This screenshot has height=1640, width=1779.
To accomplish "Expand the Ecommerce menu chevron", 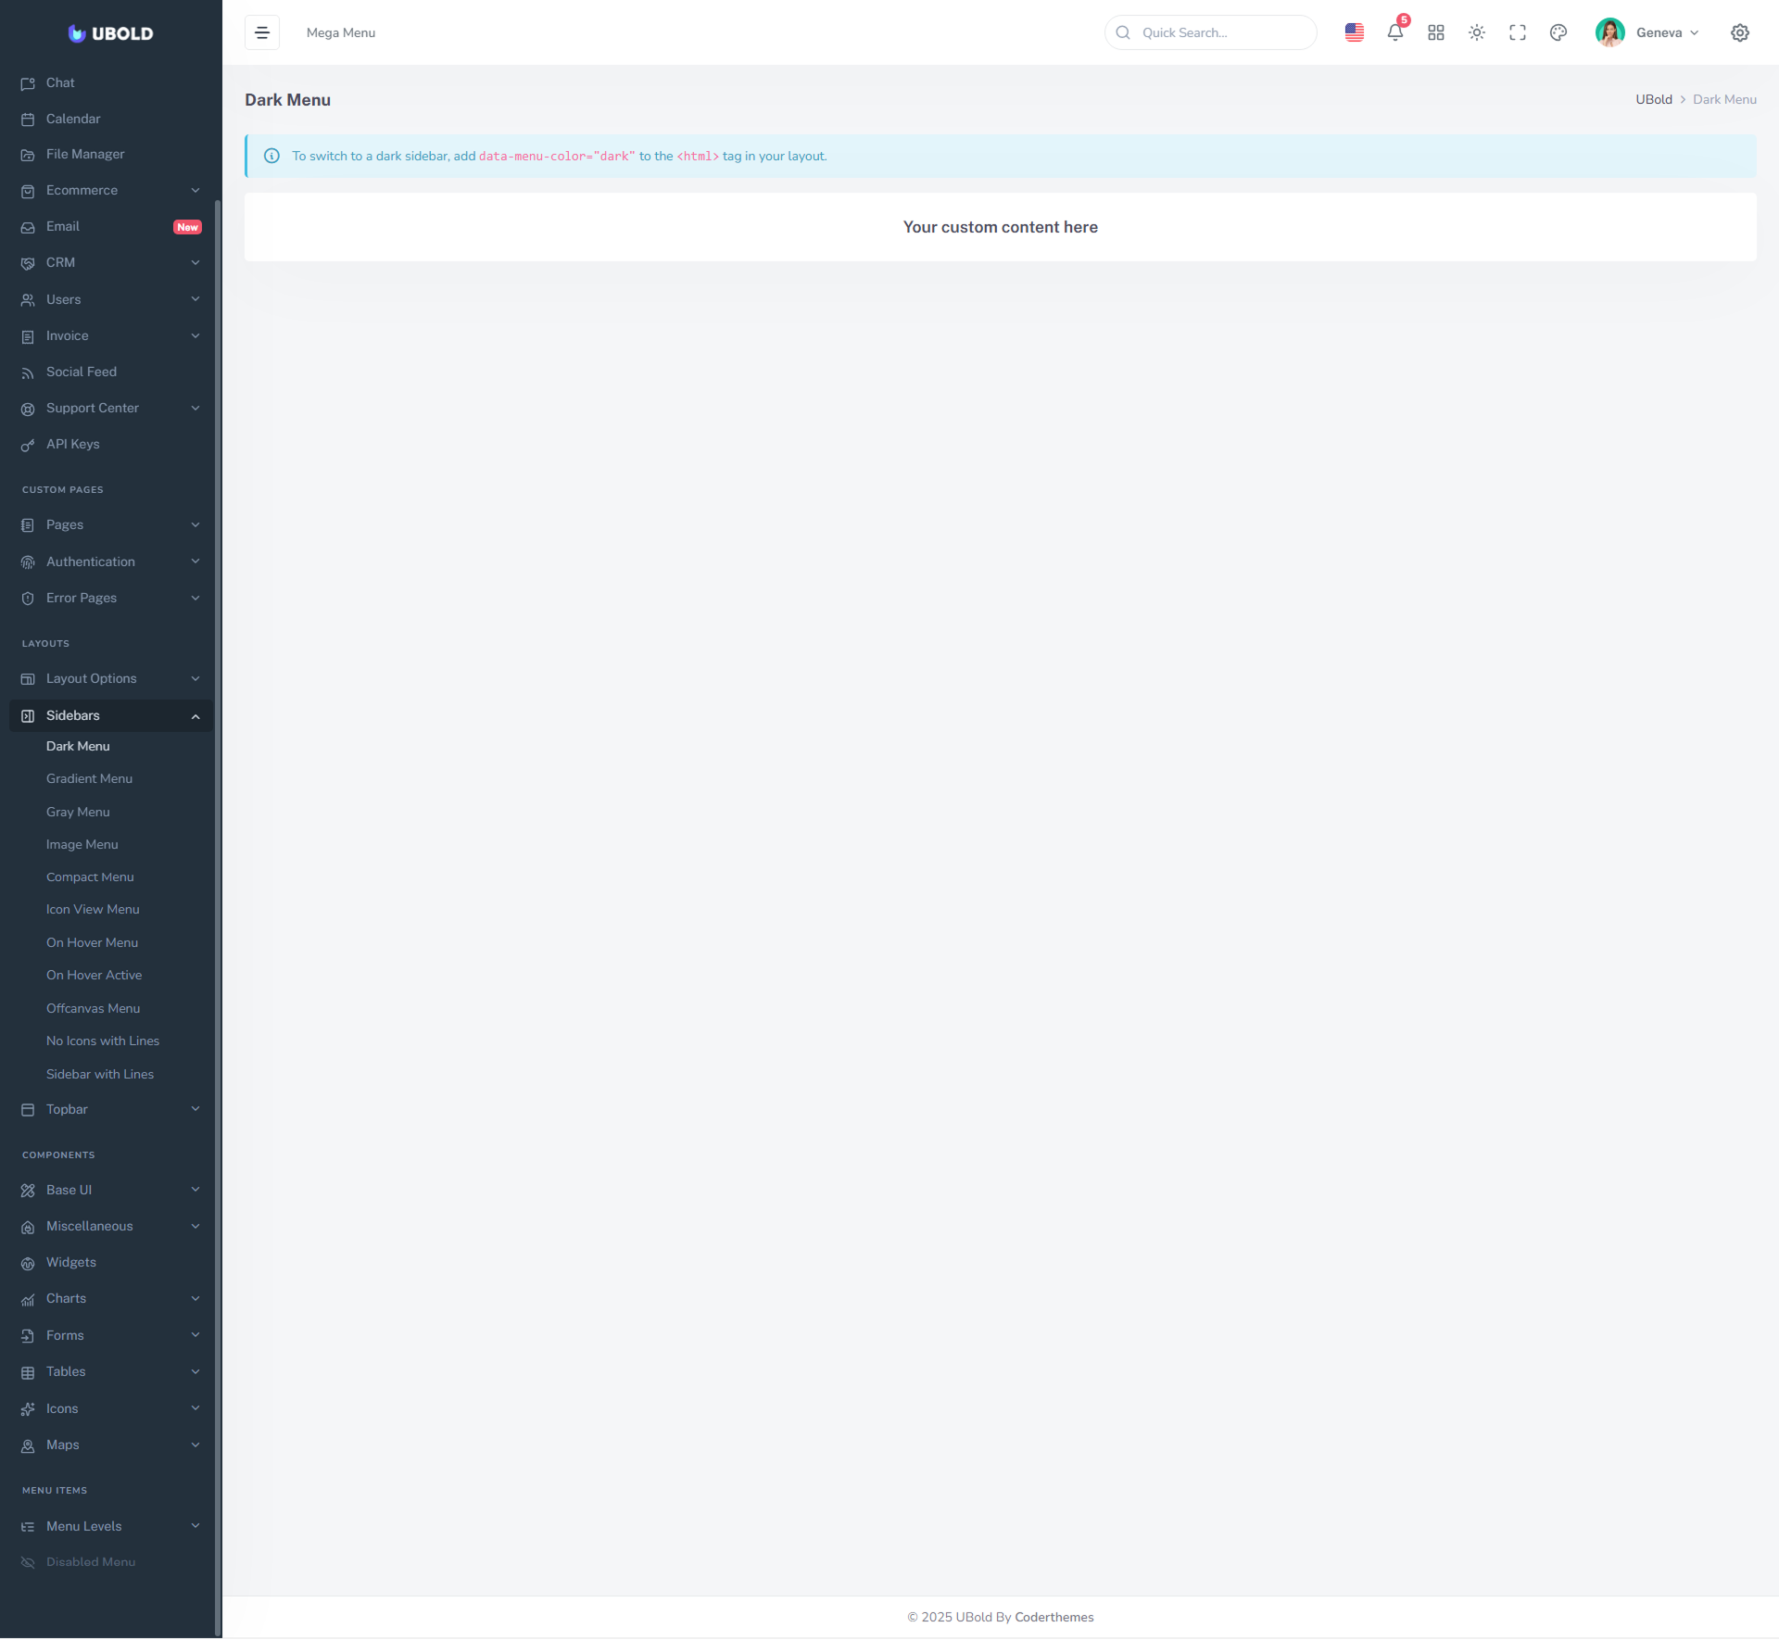I will [x=196, y=191].
